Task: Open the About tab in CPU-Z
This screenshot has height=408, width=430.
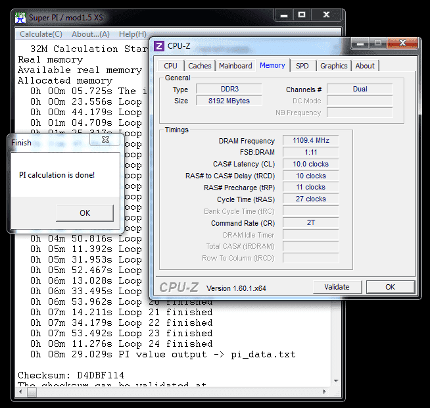Action: 365,66
